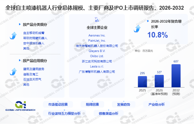Screen dimensions: 194x124
Task: Click company name Qlayers B.V.
Action: click(97, 51)
